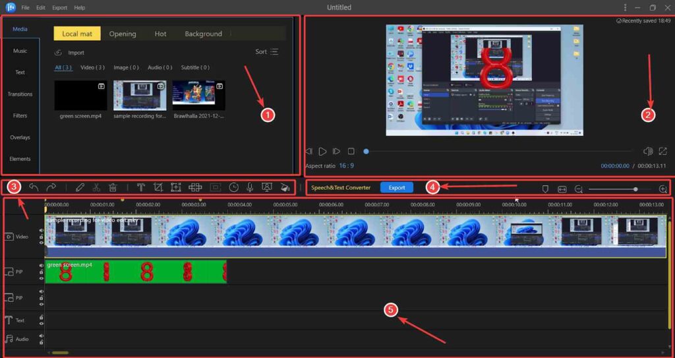The height and width of the screenshot is (358, 675).
Task: Click the timeline Zoom out minus icon
Action: [x=579, y=189]
